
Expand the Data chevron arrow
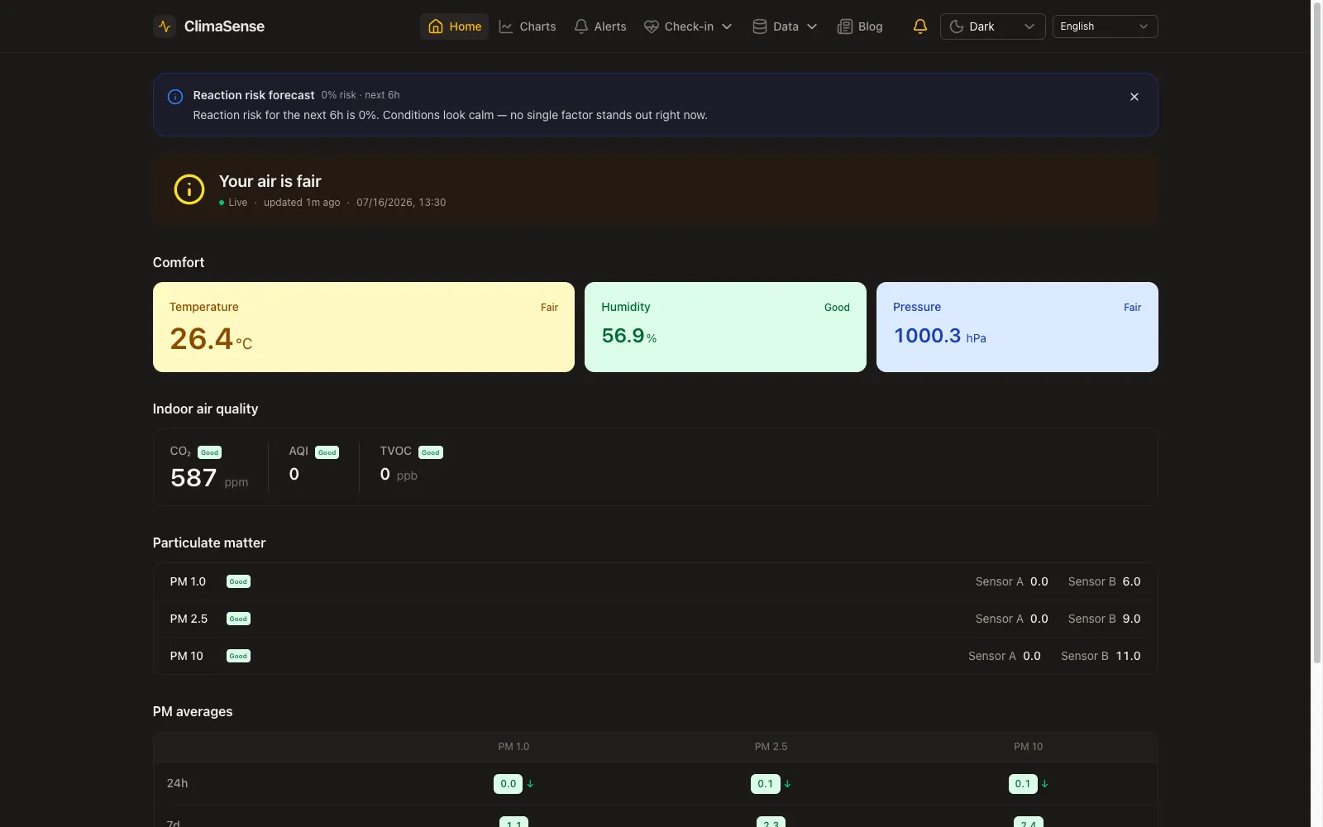[812, 26]
